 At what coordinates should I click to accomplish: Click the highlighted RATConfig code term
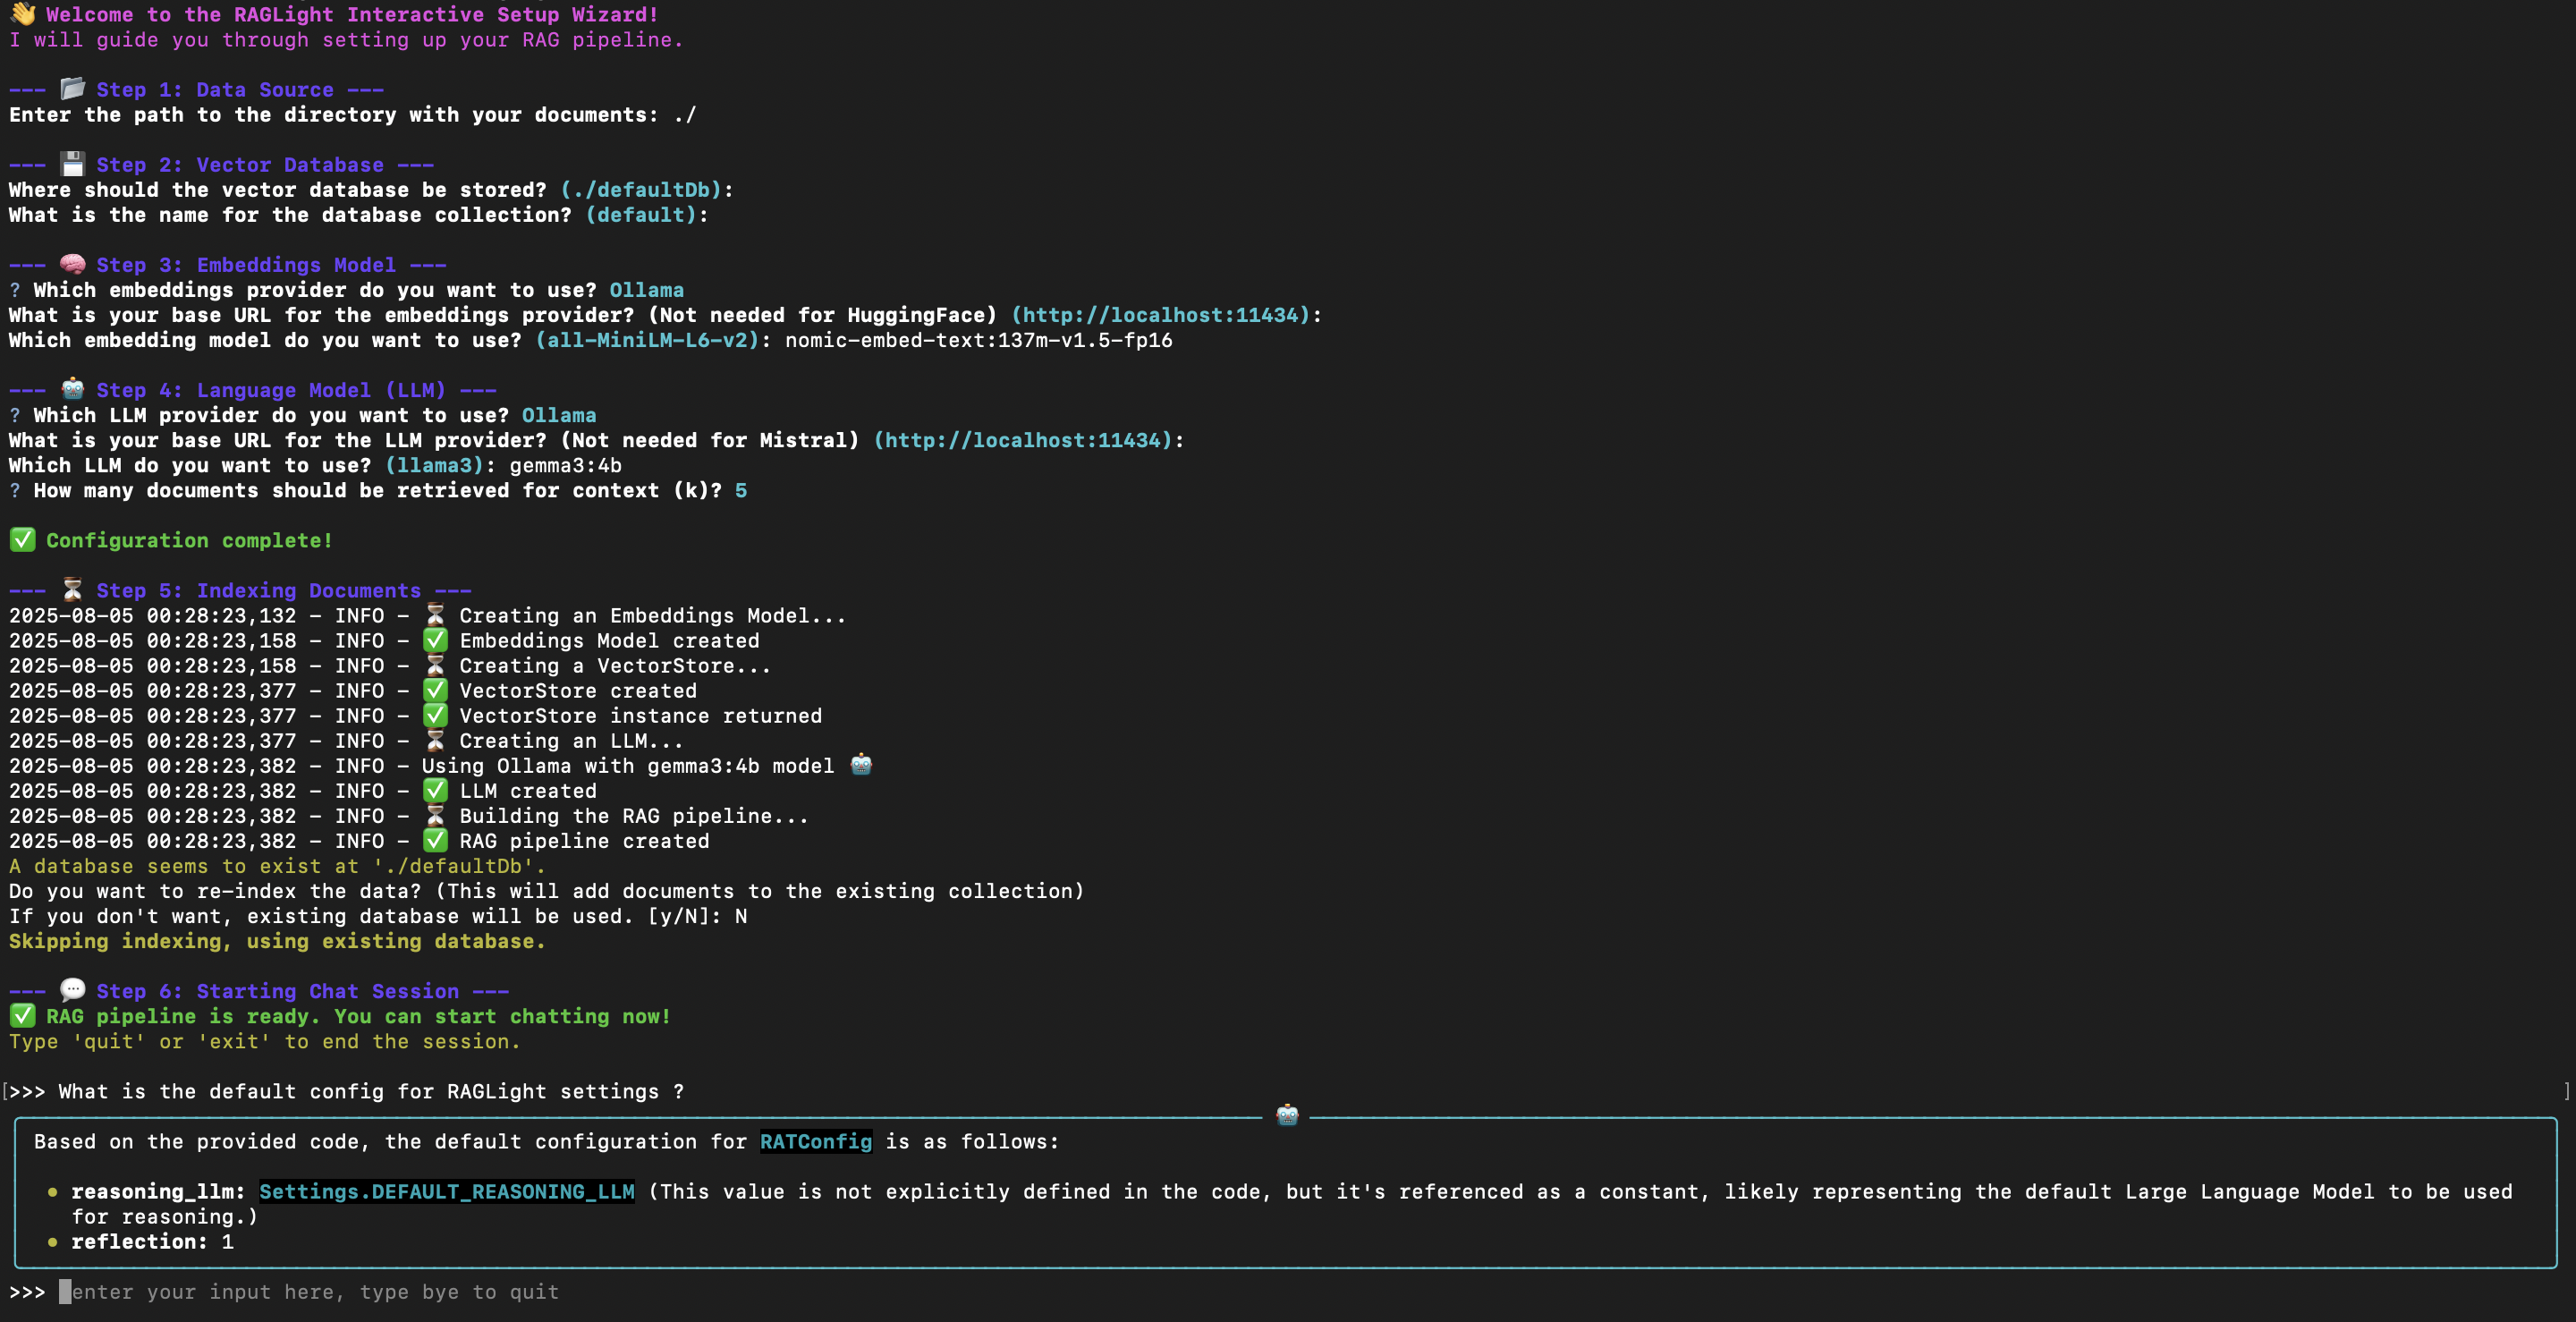[815, 1141]
